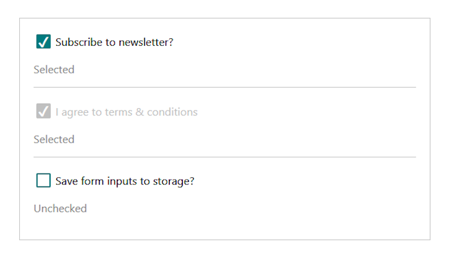451x258 pixels.
Task: Click the "Save form inputs to storage?" label
Action: click(125, 181)
